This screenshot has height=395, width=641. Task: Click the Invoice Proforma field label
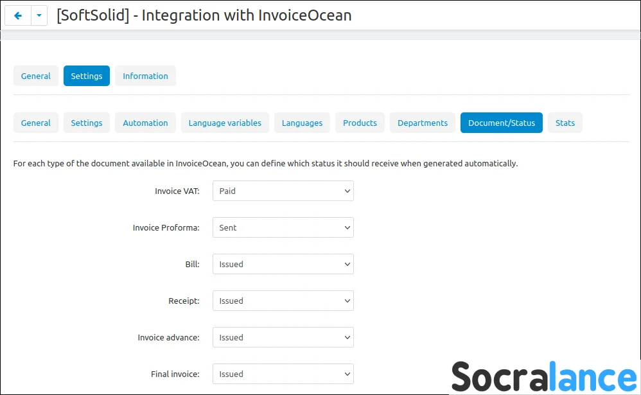coord(166,228)
